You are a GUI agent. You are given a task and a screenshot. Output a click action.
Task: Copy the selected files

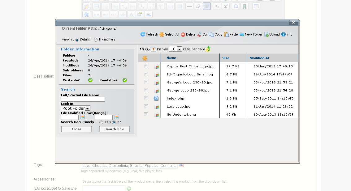(x=215, y=34)
